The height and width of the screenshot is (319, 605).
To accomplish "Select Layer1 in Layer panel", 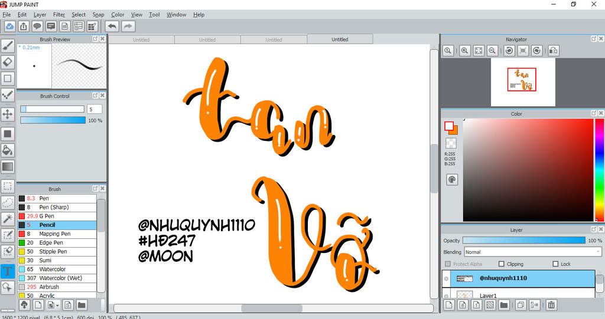I will click(519, 295).
